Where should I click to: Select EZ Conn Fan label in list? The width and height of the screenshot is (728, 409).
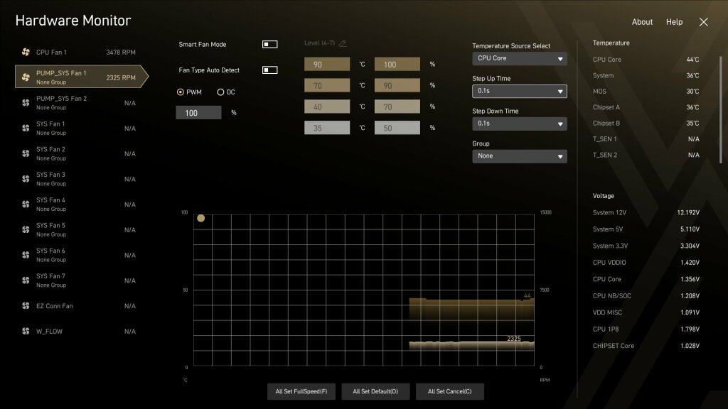(54, 306)
